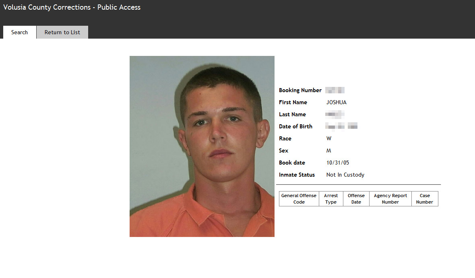Open the Search tab

[20, 32]
